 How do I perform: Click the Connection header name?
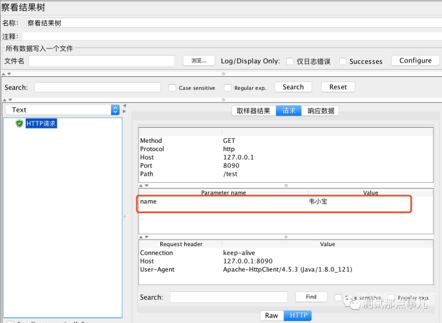156,253
